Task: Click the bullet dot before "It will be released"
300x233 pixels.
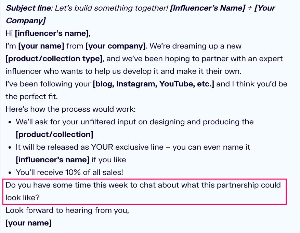Action: (10, 147)
